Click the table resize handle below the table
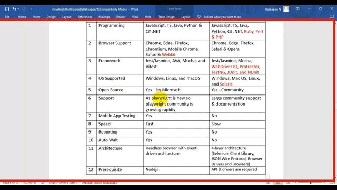This screenshot has height=190, width=337. click(267, 177)
